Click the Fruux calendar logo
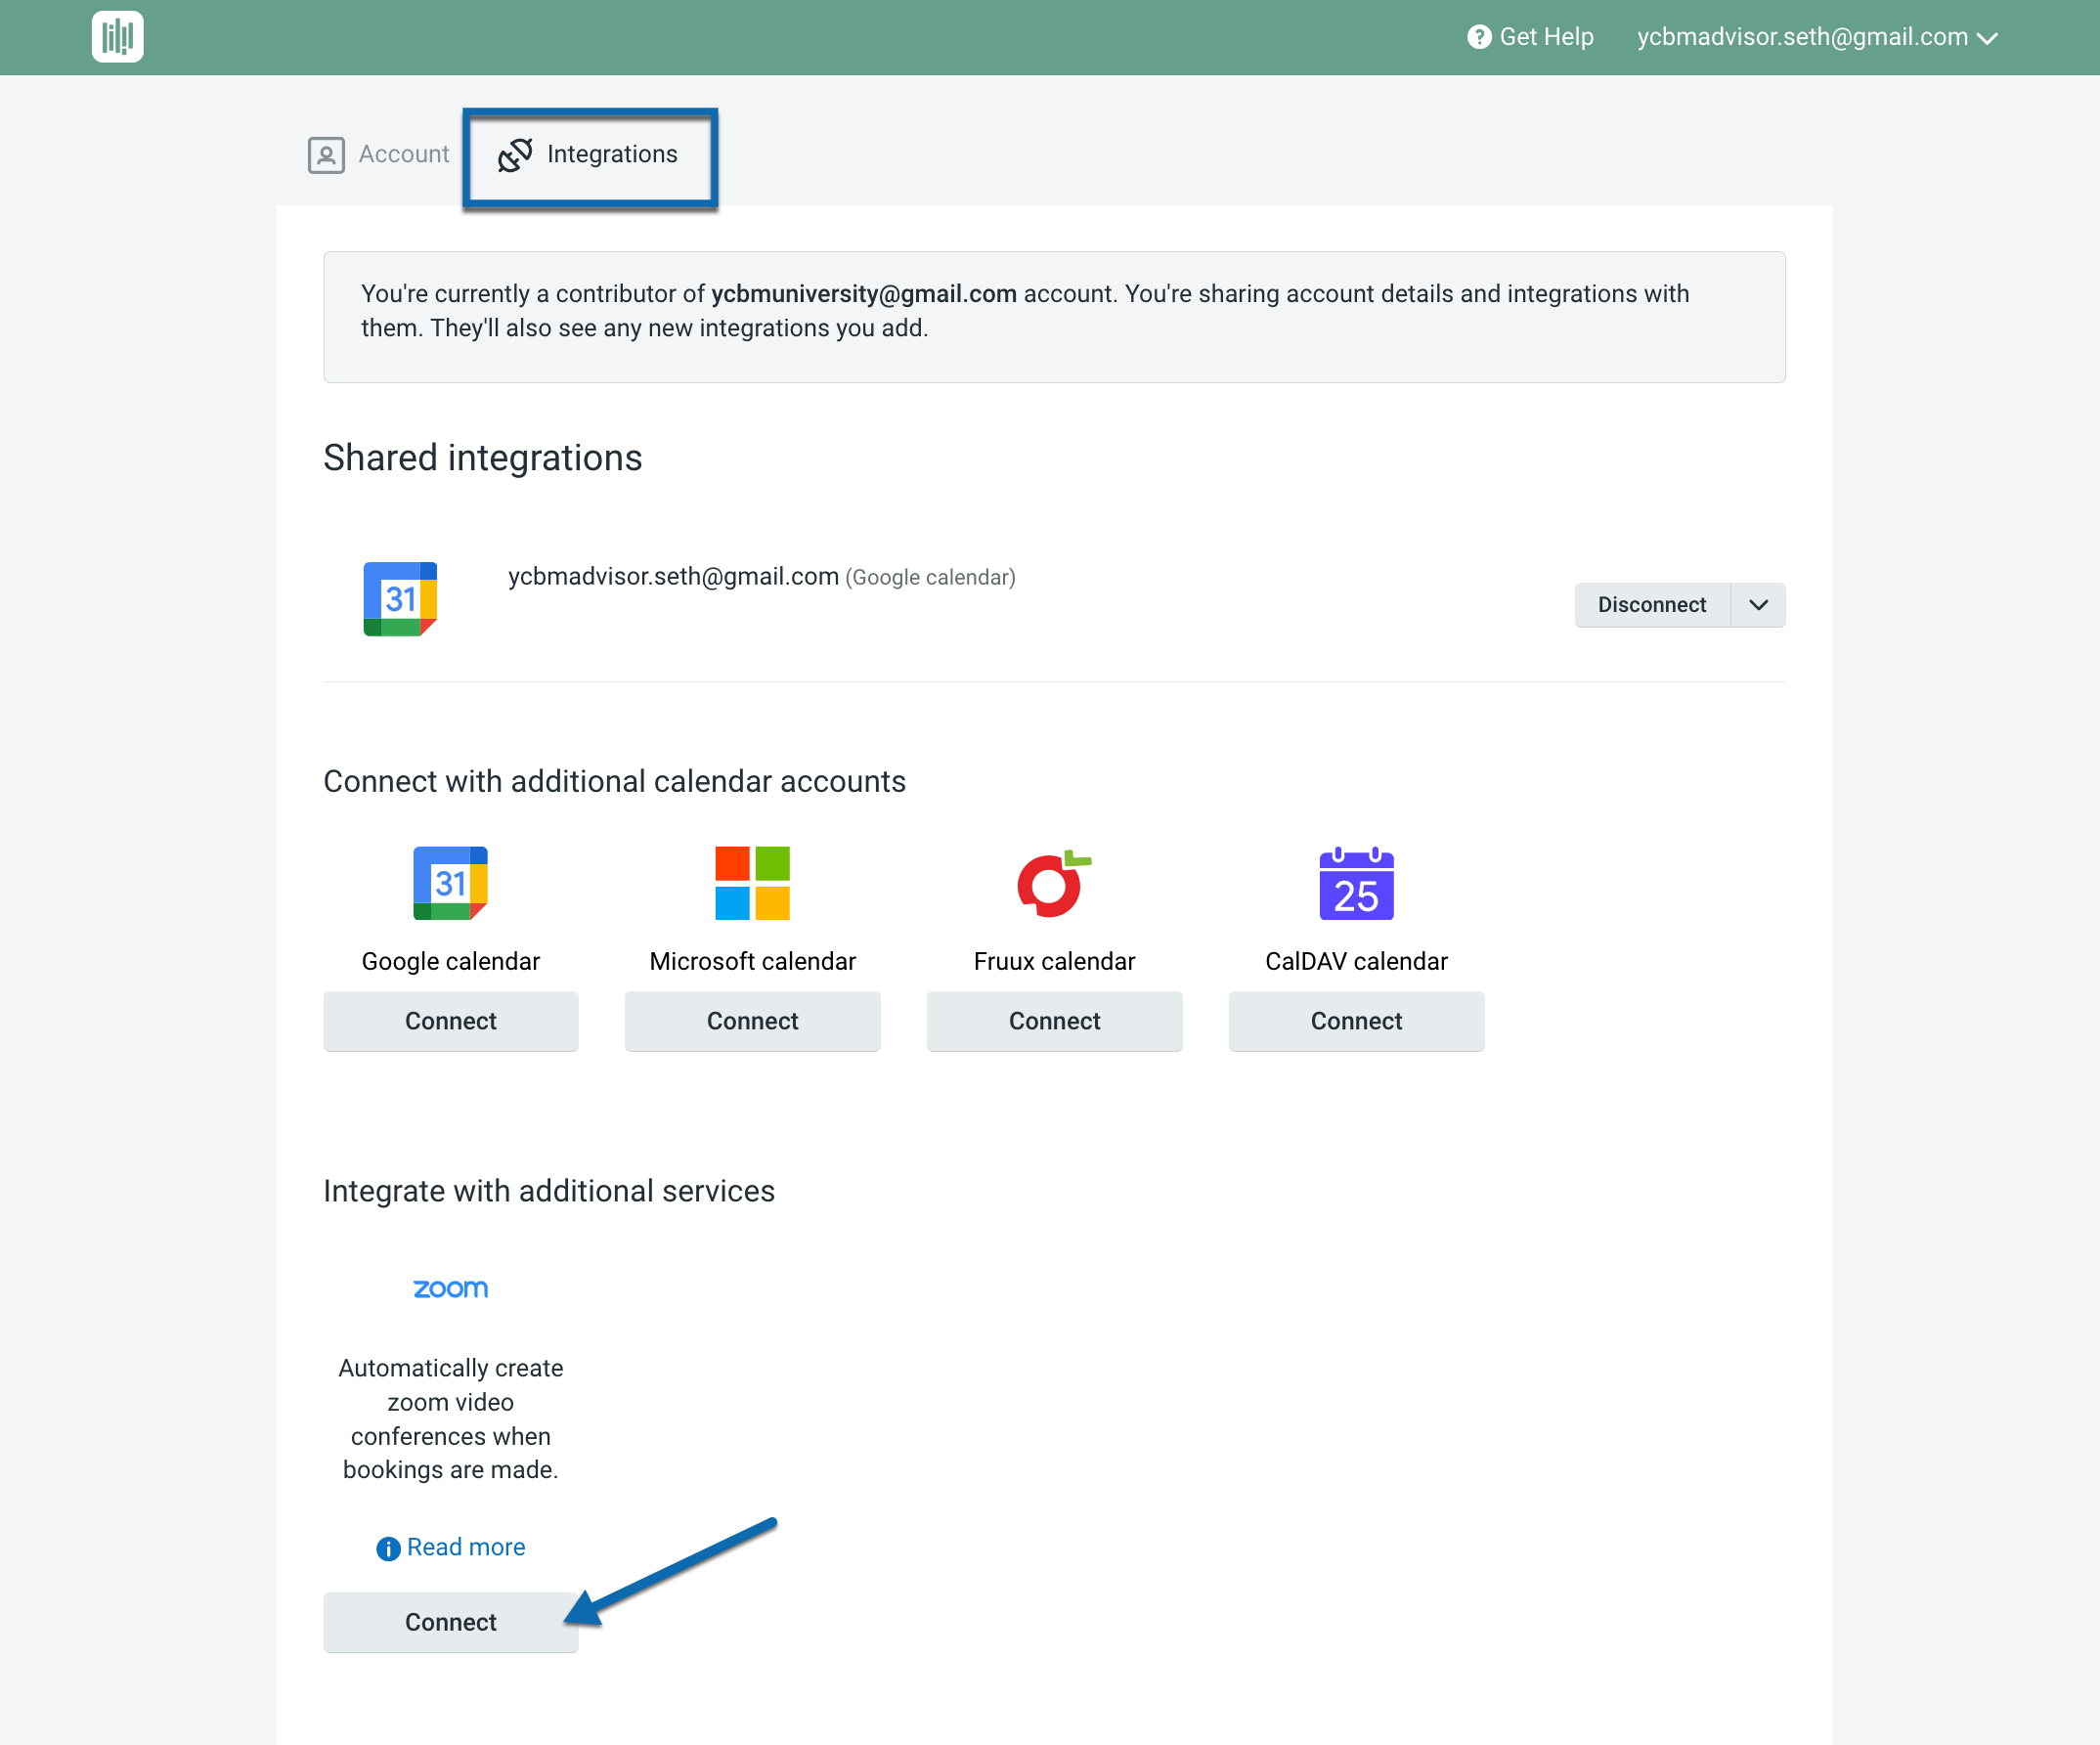 click(x=1054, y=883)
